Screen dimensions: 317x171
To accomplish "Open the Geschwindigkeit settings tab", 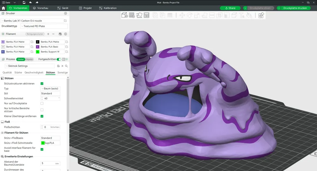I will click(34, 73).
